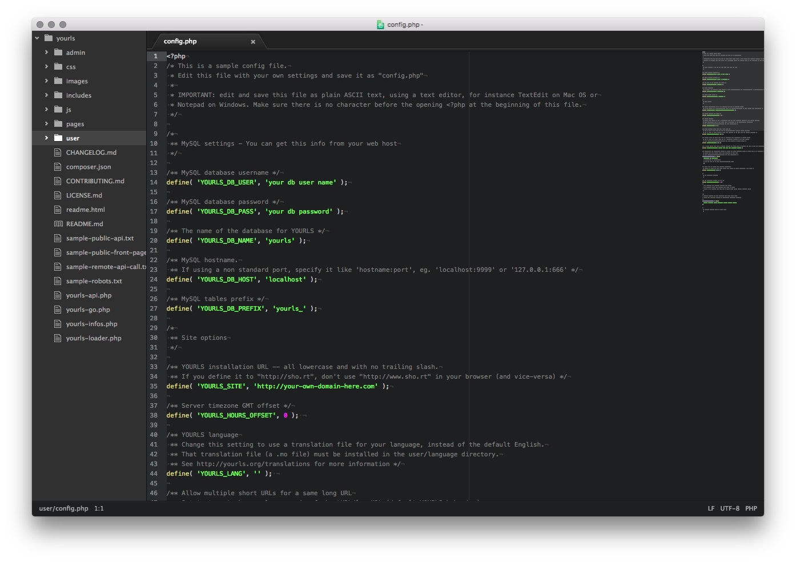Click the composer.json file icon
796x562 pixels.
tap(58, 167)
